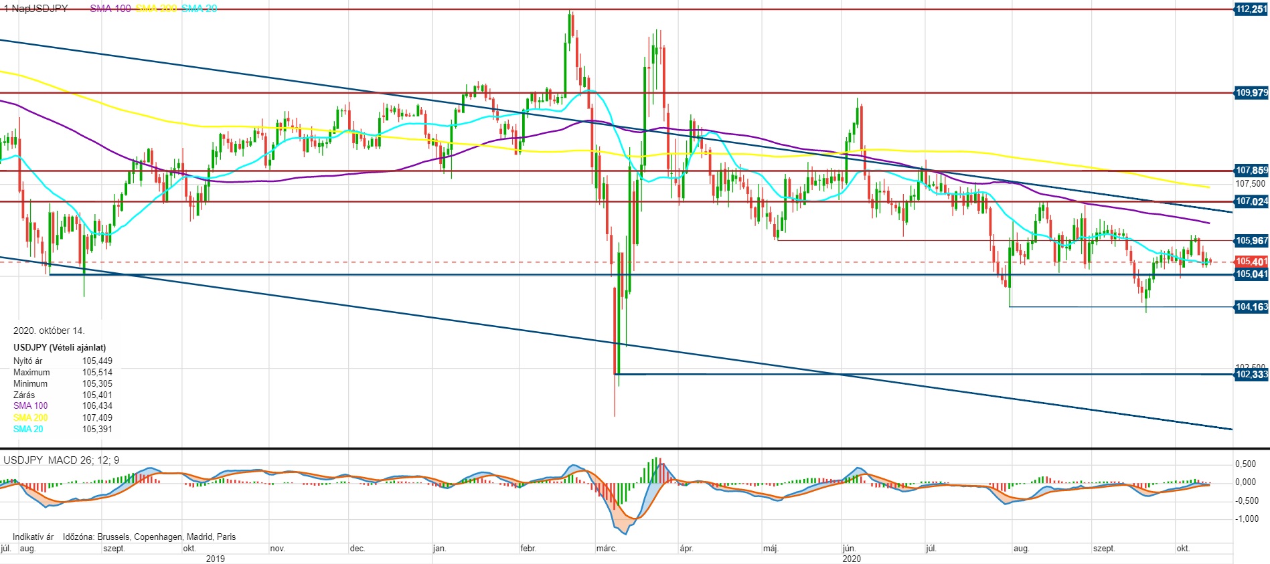The height and width of the screenshot is (564, 1270).
Task: Click the 107,024 price level label
Action: [x=1251, y=201]
